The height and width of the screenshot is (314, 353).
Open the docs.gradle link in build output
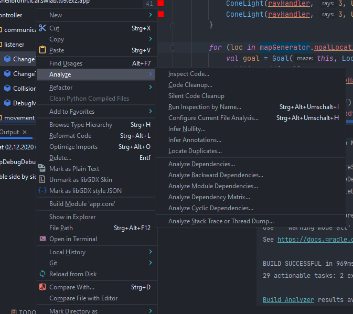pyautogui.click(x=315, y=240)
